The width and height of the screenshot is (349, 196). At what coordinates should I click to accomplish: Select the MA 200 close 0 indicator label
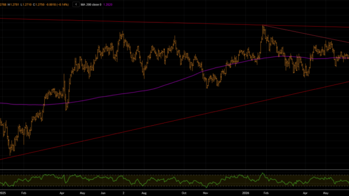point(91,4)
